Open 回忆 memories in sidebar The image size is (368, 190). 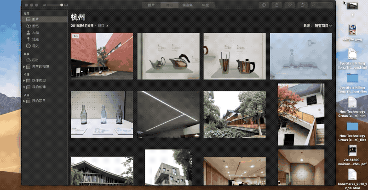(44, 26)
